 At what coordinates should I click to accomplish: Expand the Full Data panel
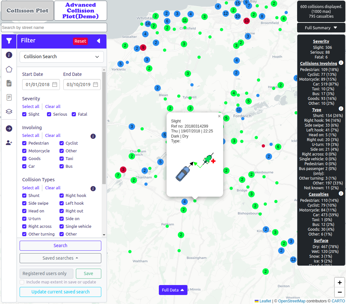pyautogui.click(x=173, y=290)
